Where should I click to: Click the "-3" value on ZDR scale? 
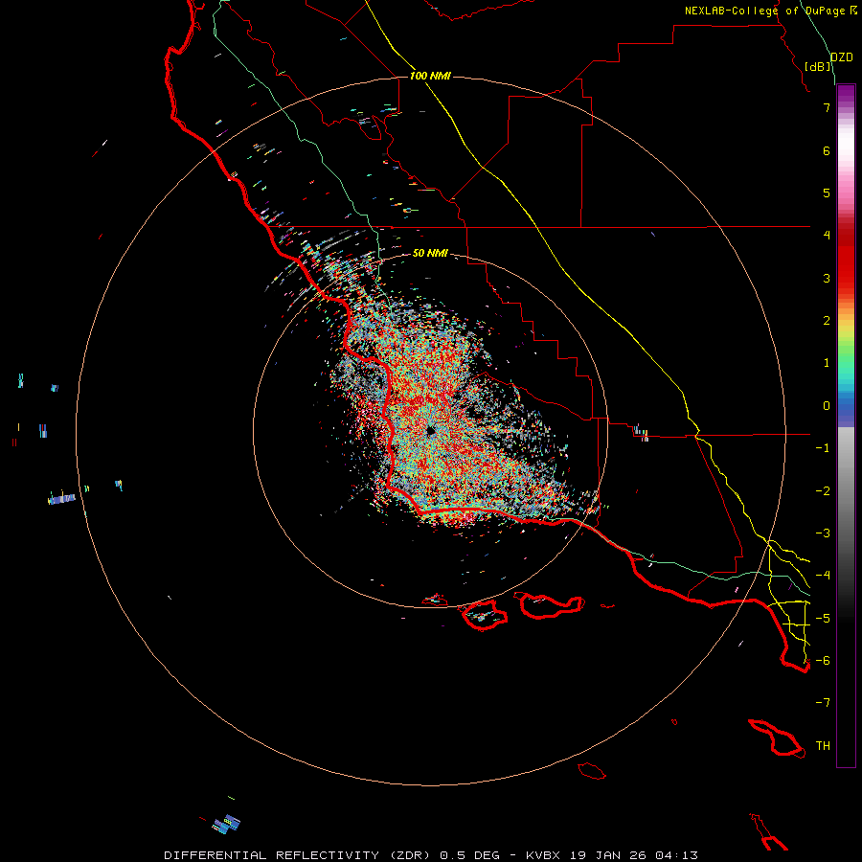(x=823, y=533)
